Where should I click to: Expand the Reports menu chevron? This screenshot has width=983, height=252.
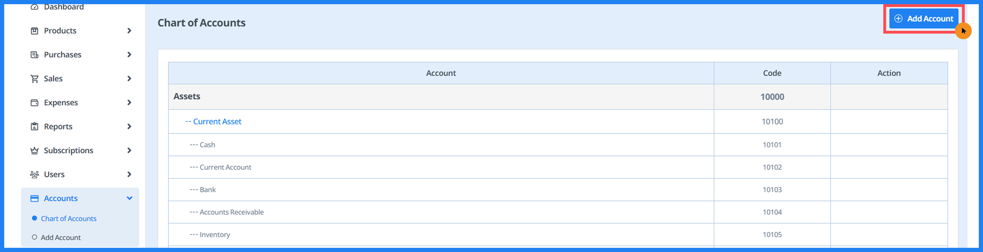pos(129,127)
